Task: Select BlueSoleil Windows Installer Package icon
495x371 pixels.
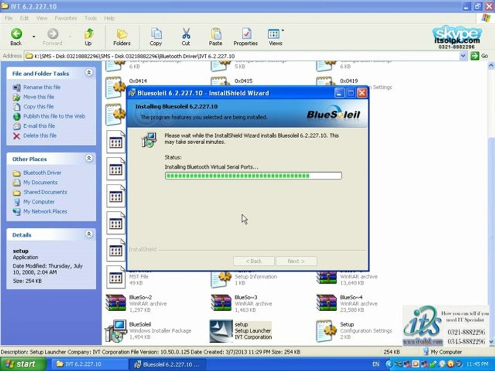Action: tap(115, 331)
